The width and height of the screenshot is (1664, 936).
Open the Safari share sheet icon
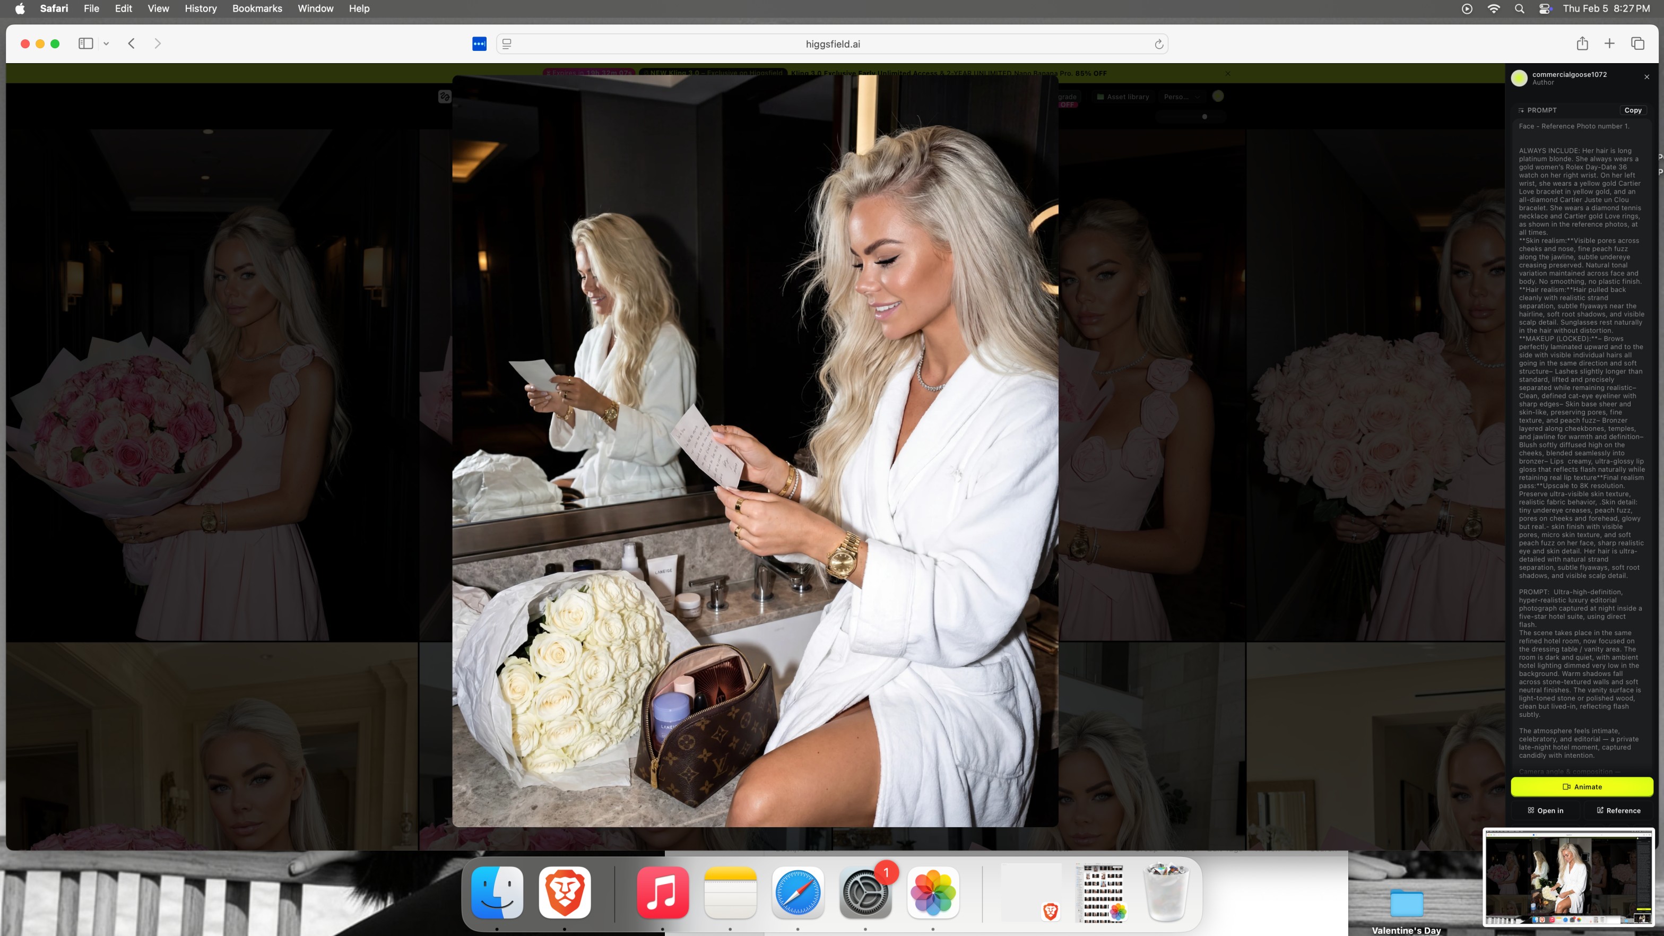pos(1582,44)
